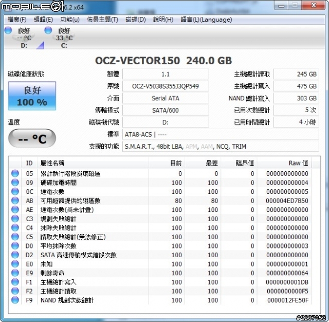Open the 檔案(F) menu
The width and height of the screenshot is (329, 322).
17,20
